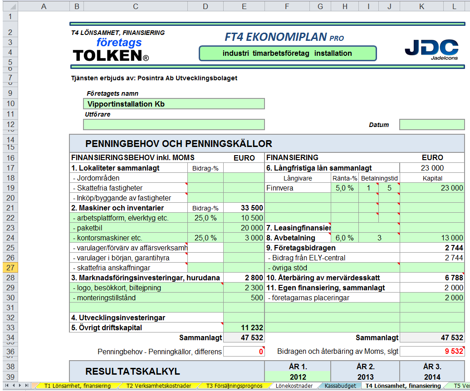
Task: Select column A header
Action: pos(44,6)
